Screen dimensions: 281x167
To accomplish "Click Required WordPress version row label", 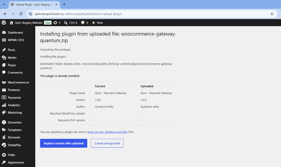I will coord(67,114).
